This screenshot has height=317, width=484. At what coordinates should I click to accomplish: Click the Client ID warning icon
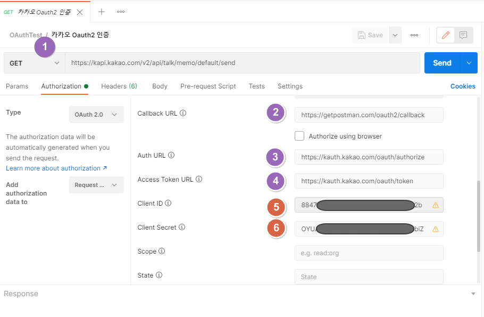click(x=436, y=205)
